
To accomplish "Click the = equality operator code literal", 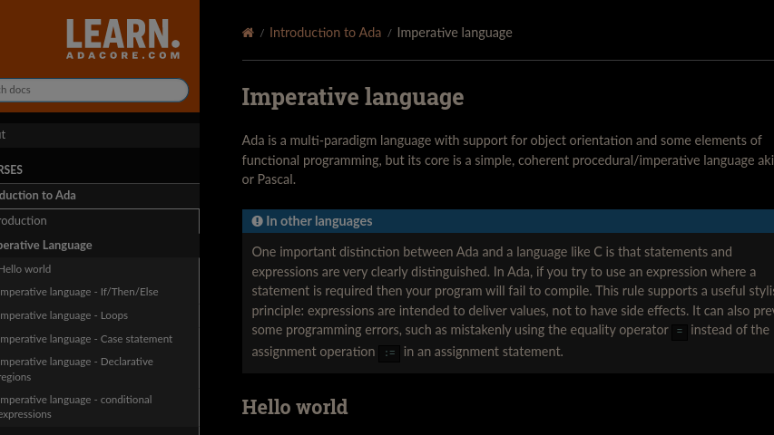I will (679, 332).
